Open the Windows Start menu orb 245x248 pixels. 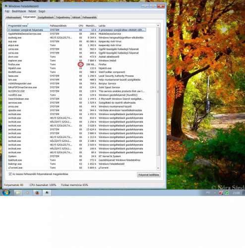click(x=6, y=192)
